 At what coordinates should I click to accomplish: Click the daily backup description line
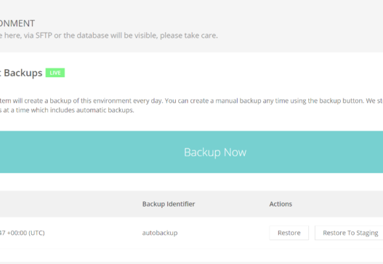pos(191,100)
